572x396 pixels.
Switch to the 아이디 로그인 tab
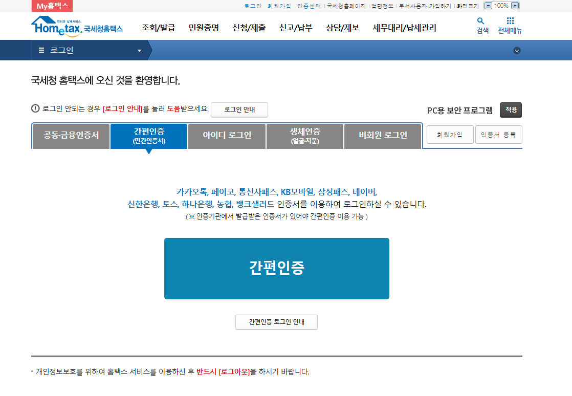[227, 136]
